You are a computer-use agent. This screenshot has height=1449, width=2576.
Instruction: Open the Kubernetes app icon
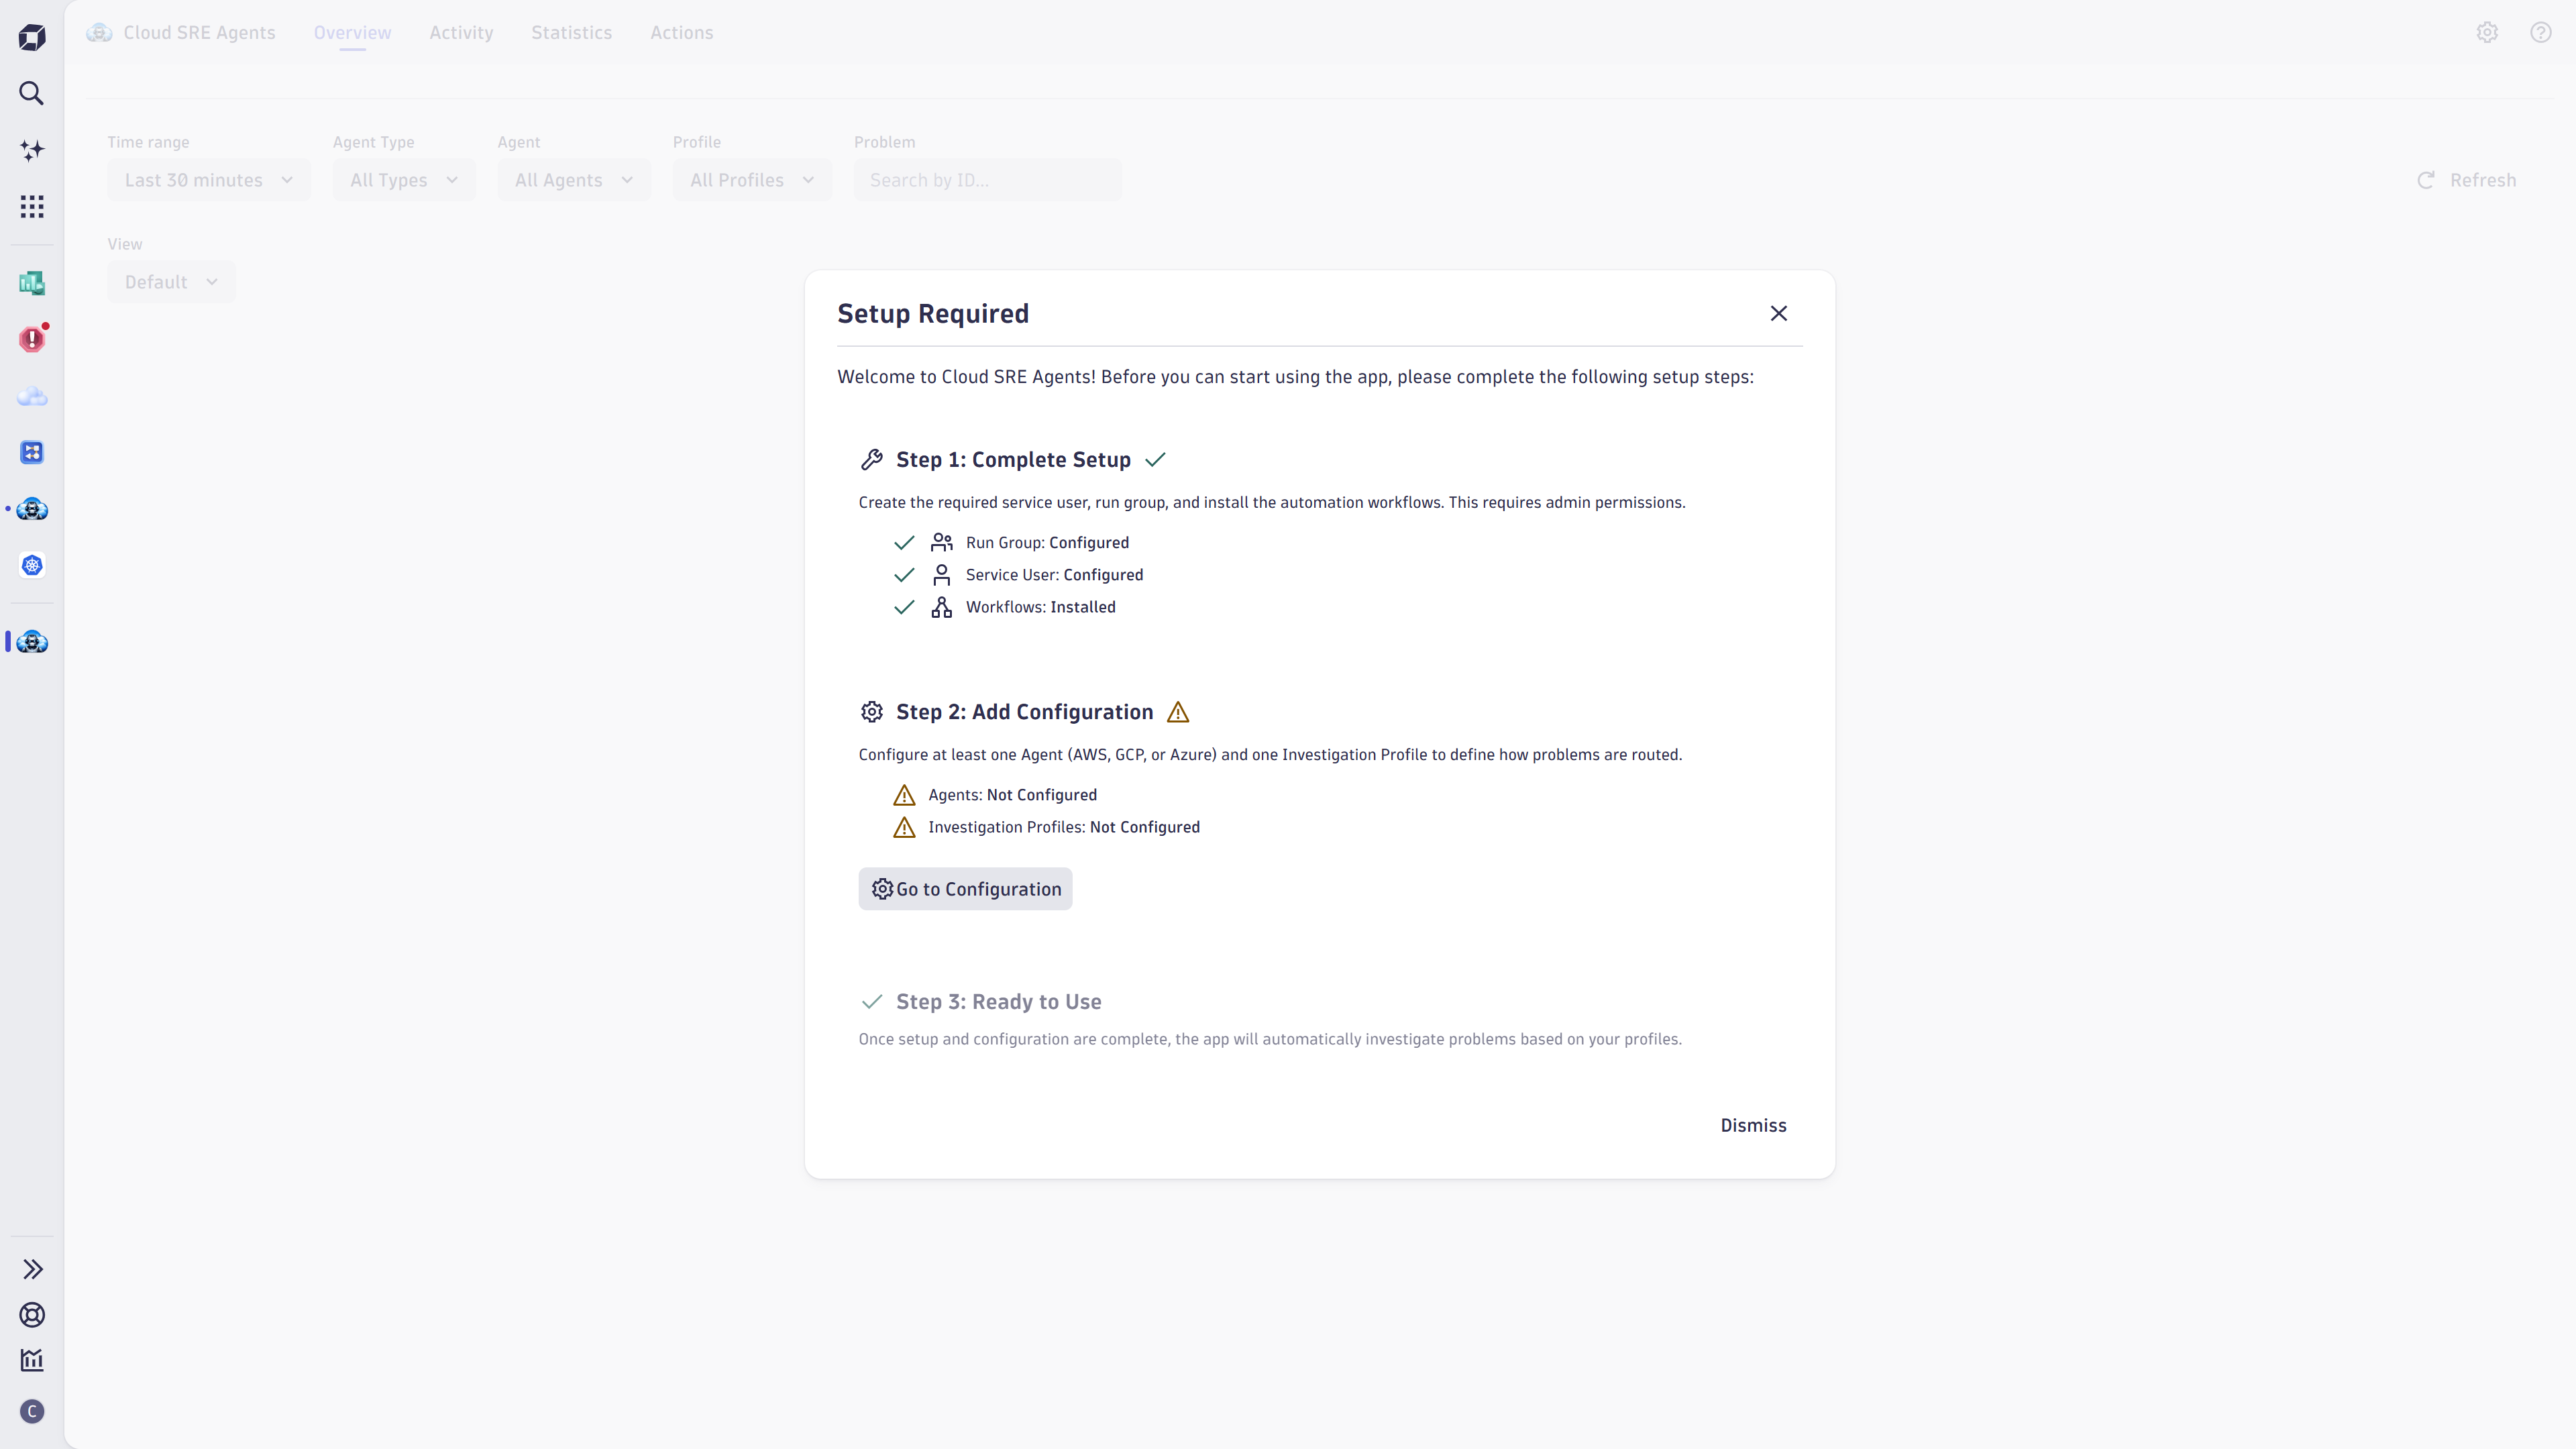32,565
